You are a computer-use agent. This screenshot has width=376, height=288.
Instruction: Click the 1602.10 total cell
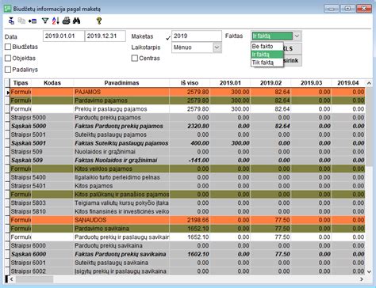198,254
